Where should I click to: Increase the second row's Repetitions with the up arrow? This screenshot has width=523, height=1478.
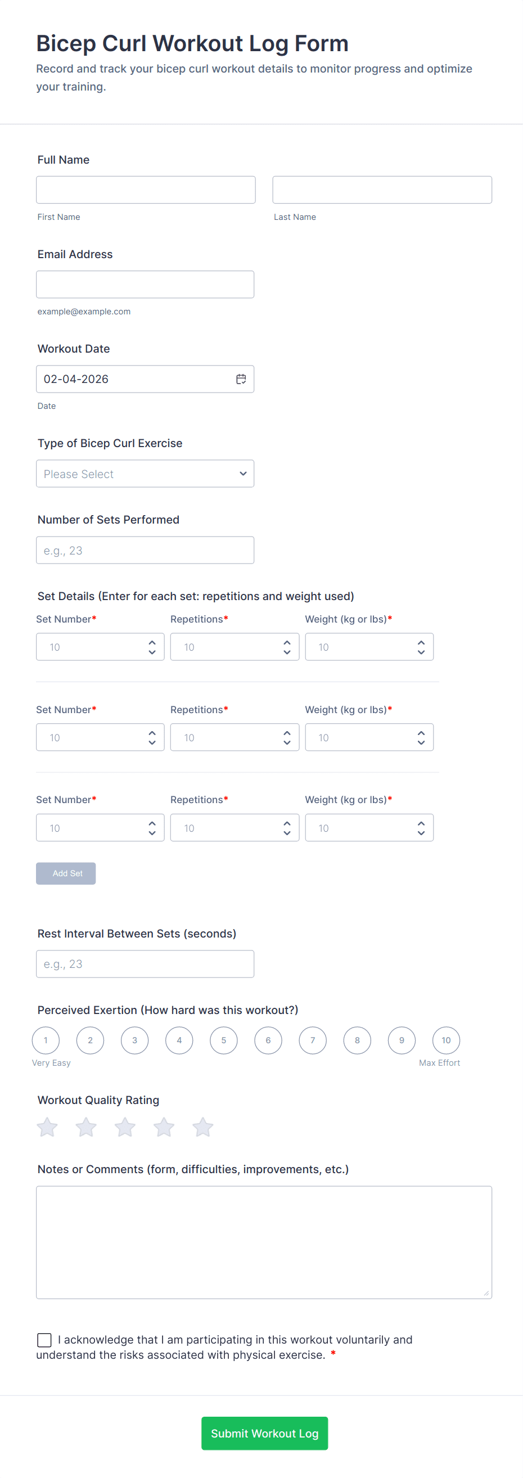287,733
